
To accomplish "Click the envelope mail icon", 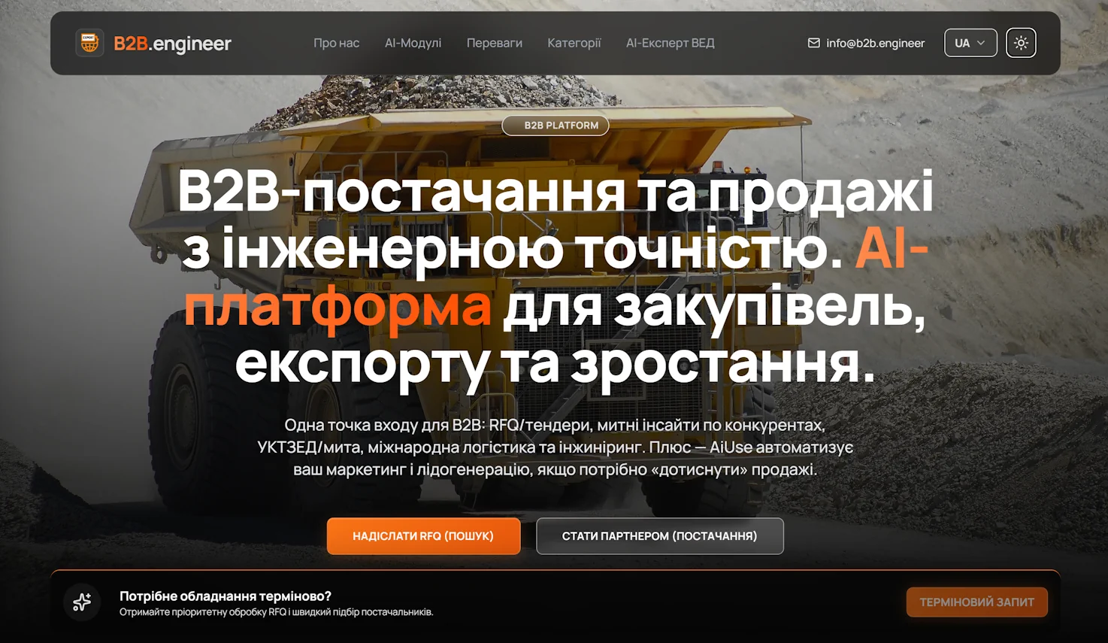I will (813, 43).
